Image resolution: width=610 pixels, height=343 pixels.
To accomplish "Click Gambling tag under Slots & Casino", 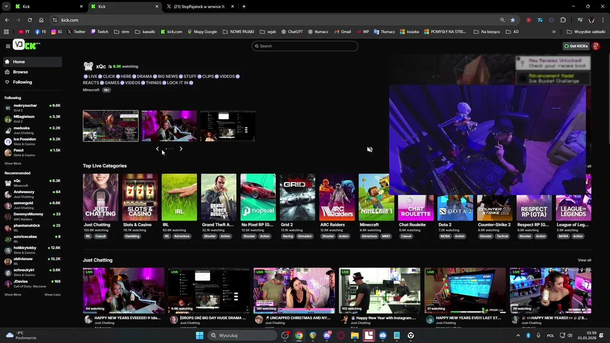I will click(132, 236).
